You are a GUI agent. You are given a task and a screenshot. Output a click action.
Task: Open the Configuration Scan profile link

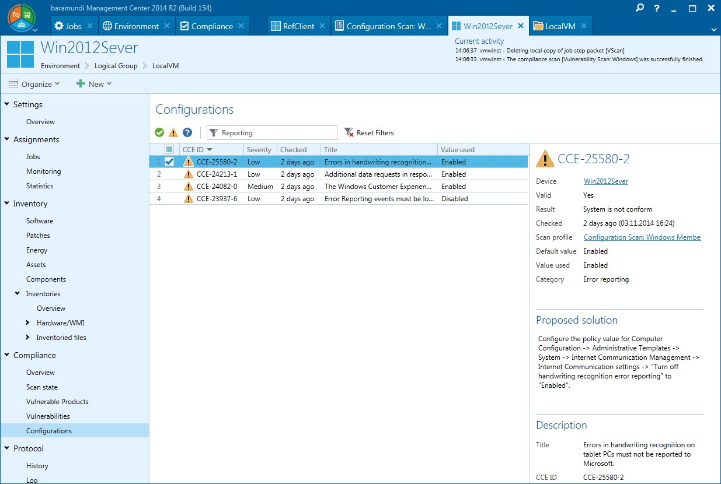642,237
